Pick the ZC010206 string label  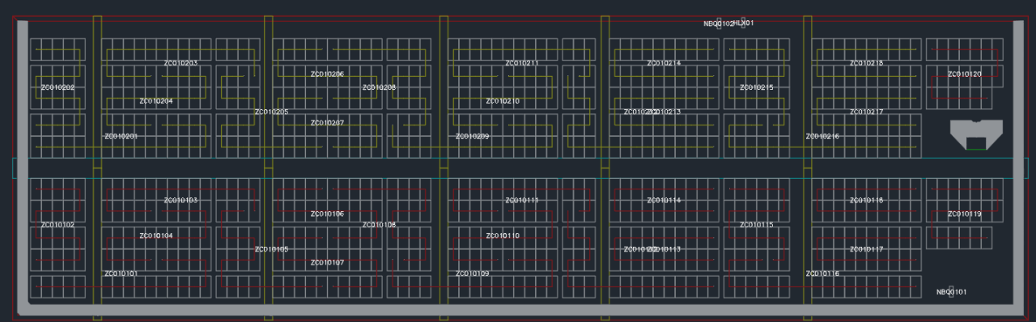pyautogui.click(x=327, y=74)
